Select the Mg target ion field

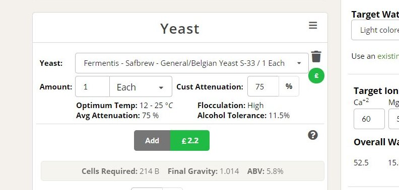tap(393, 119)
